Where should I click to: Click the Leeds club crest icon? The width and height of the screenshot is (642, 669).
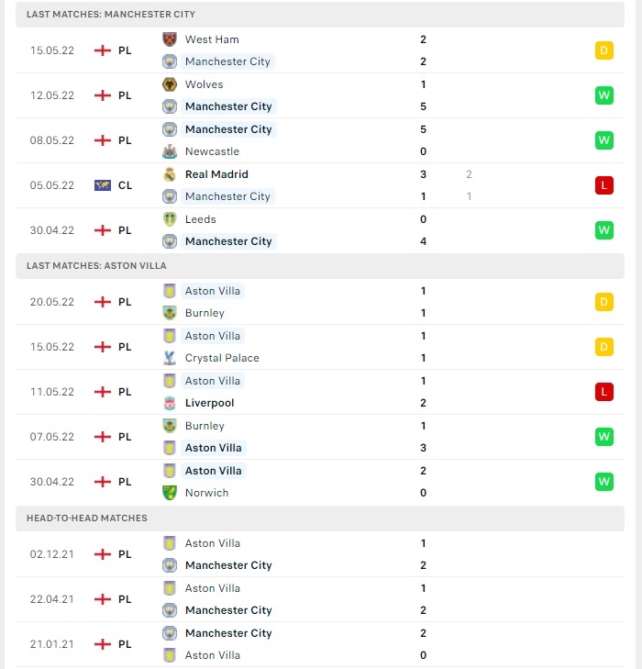170,219
